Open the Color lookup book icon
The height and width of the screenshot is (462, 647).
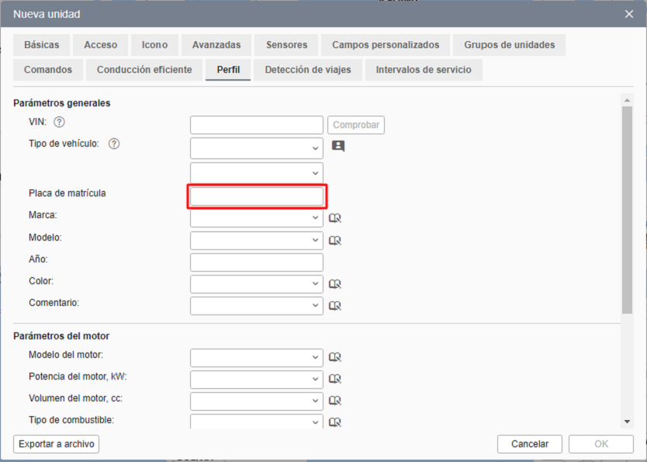click(334, 284)
